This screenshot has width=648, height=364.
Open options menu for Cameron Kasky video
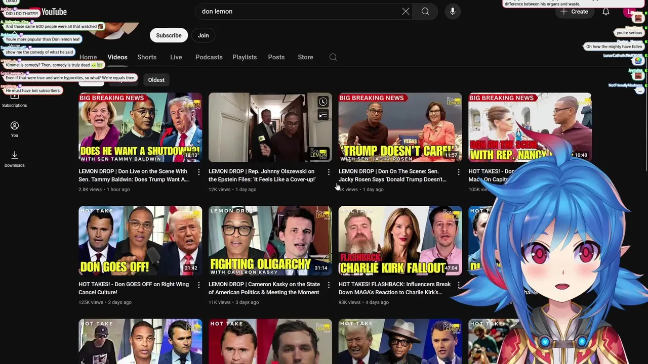[329, 285]
